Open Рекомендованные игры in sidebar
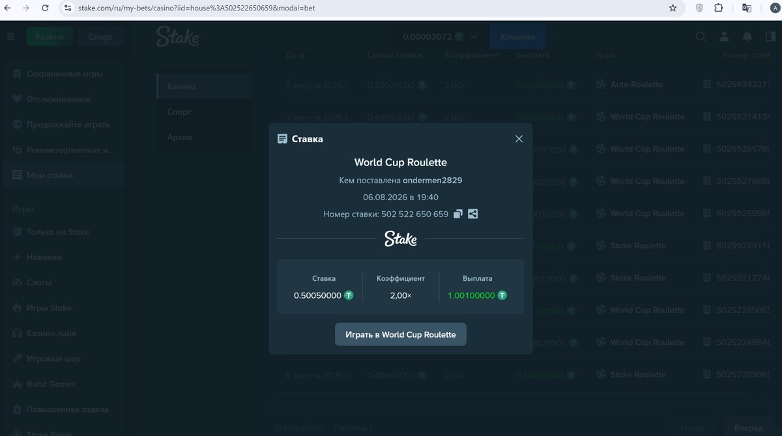 [64, 150]
